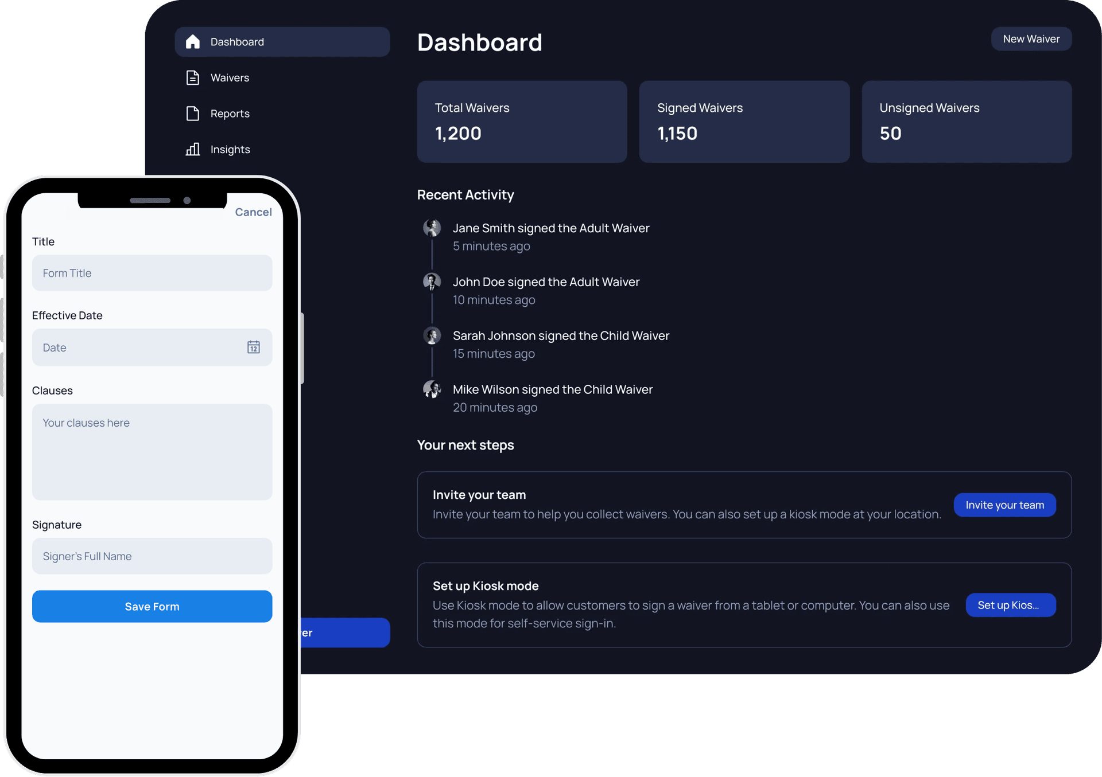Click the Invite your team button
Image resolution: width=1102 pixels, height=777 pixels.
[x=1004, y=505]
